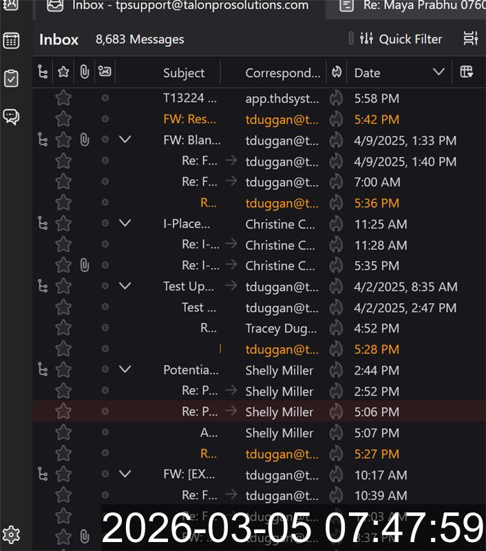This screenshot has width=486, height=551.
Task: Open the column picker icon
Action: (x=466, y=72)
